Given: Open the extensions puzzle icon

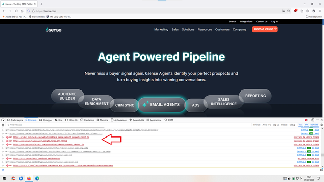Looking at the screenshot, I should [302, 11].
